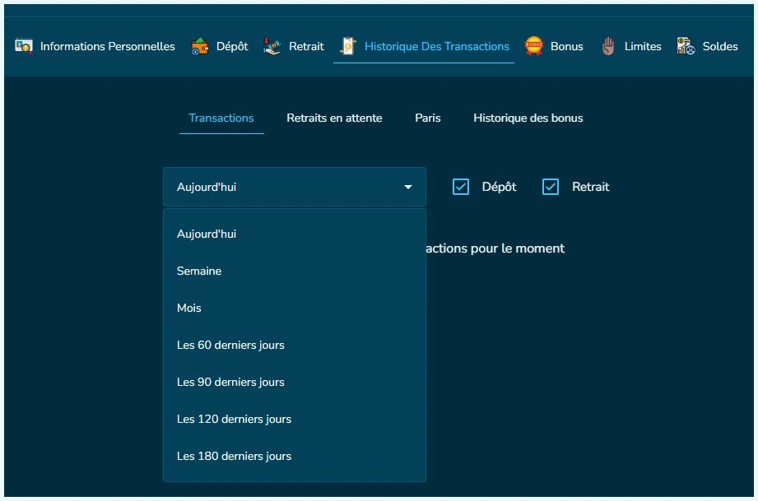This screenshot has width=758, height=501.
Task: Collapse the period dropdown via its caret arrow
Action: click(x=407, y=187)
